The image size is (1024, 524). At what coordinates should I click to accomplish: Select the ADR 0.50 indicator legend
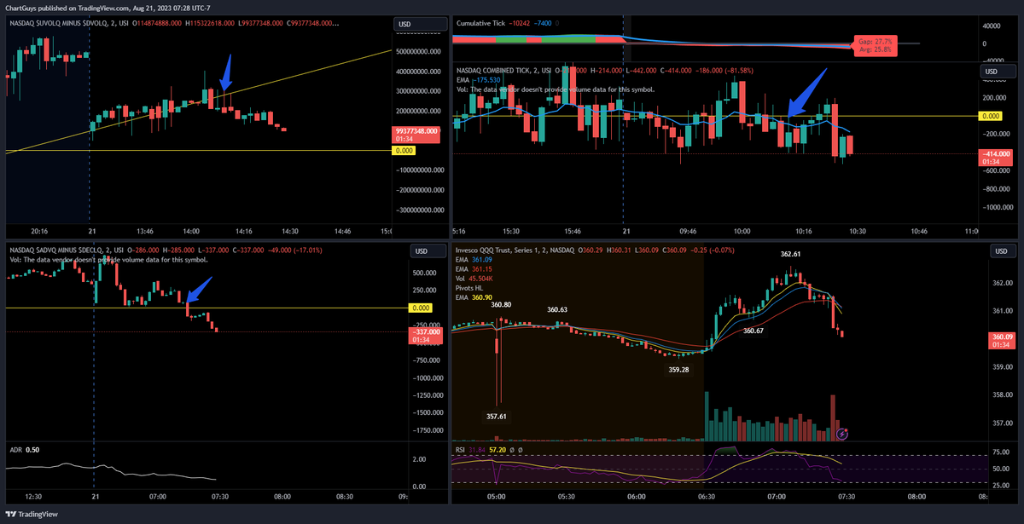coord(25,449)
